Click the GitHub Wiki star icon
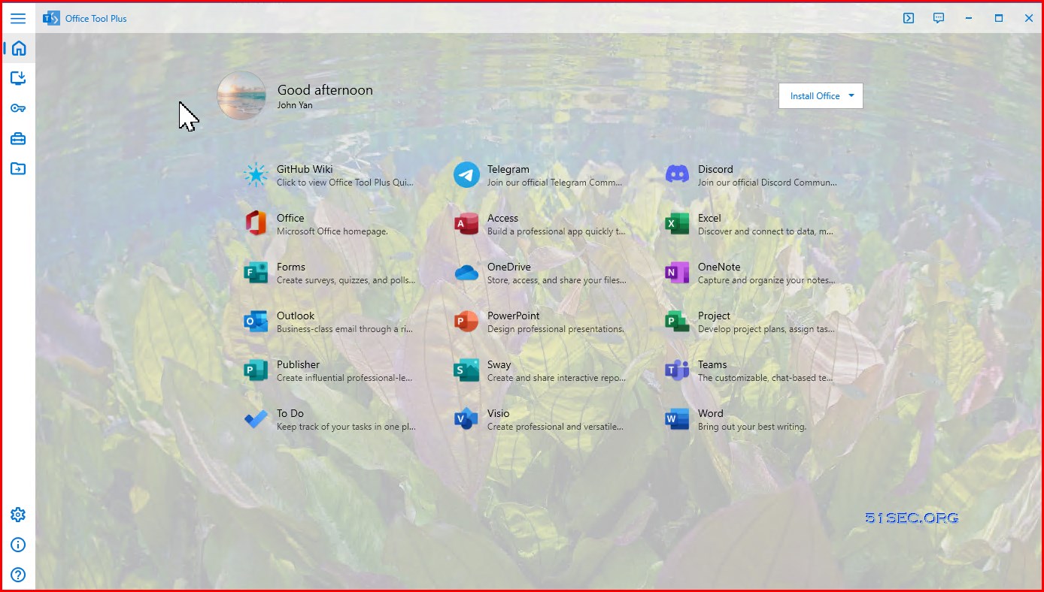1044x592 pixels. (x=256, y=175)
